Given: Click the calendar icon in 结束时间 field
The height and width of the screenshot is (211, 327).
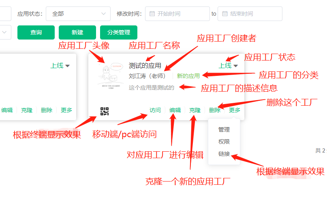Looking at the screenshot, I should point(225,14).
